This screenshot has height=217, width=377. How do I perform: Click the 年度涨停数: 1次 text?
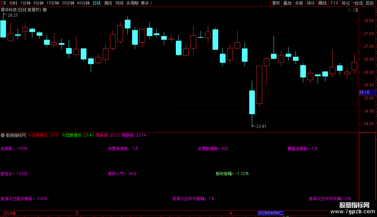point(123,149)
